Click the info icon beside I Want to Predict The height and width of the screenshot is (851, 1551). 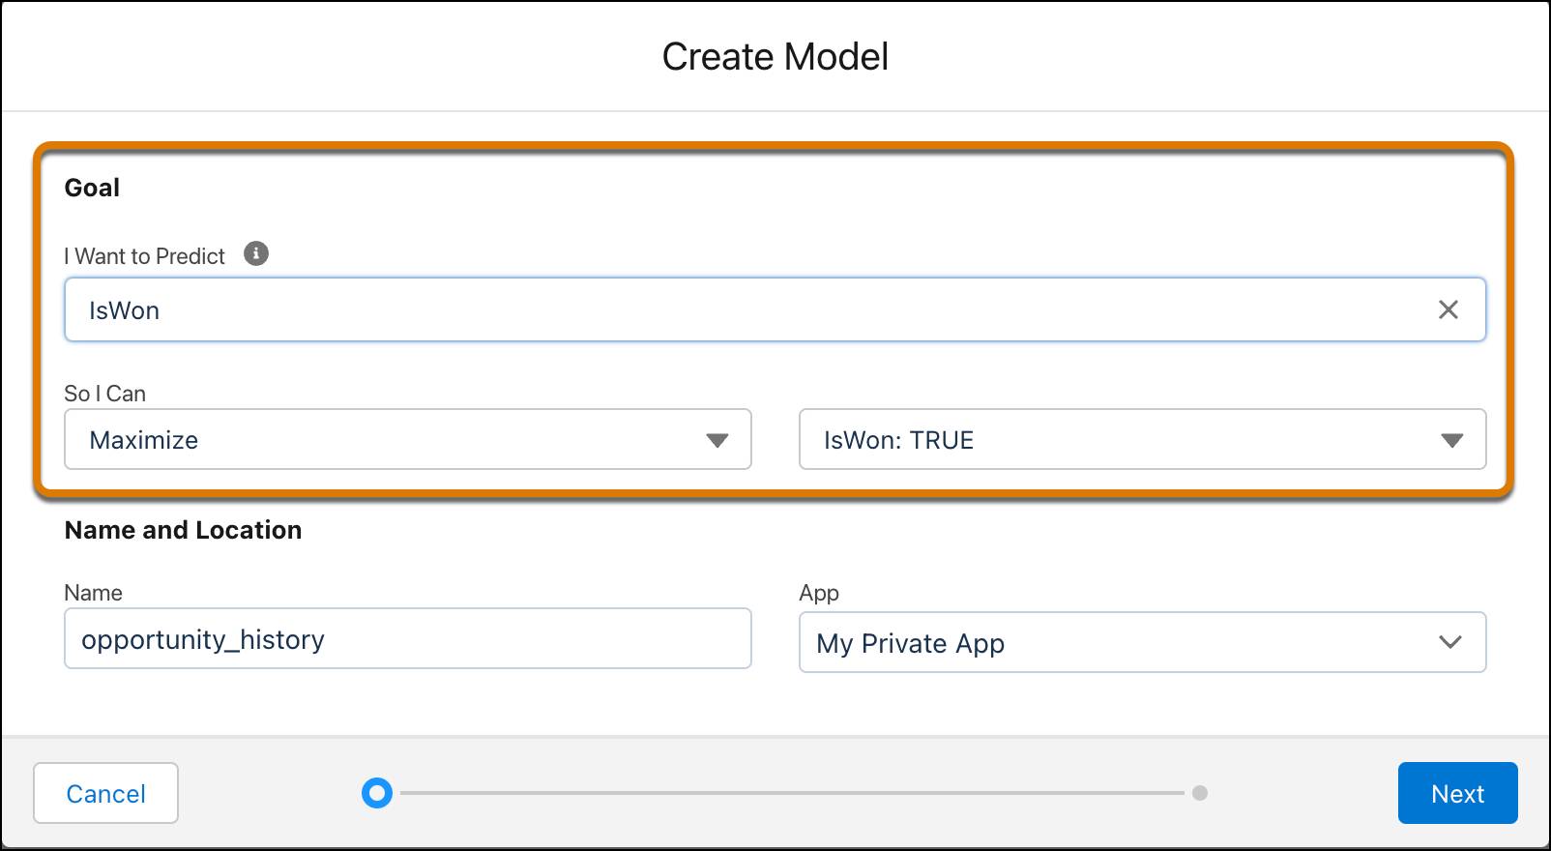[x=256, y=254]
